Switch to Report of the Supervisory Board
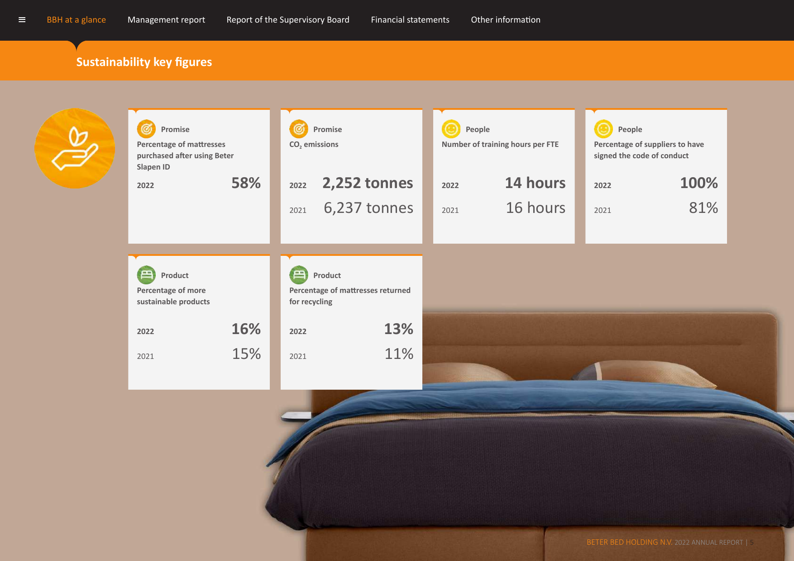Viewport: 794px width, 561px height. click(x=288, y=20)
